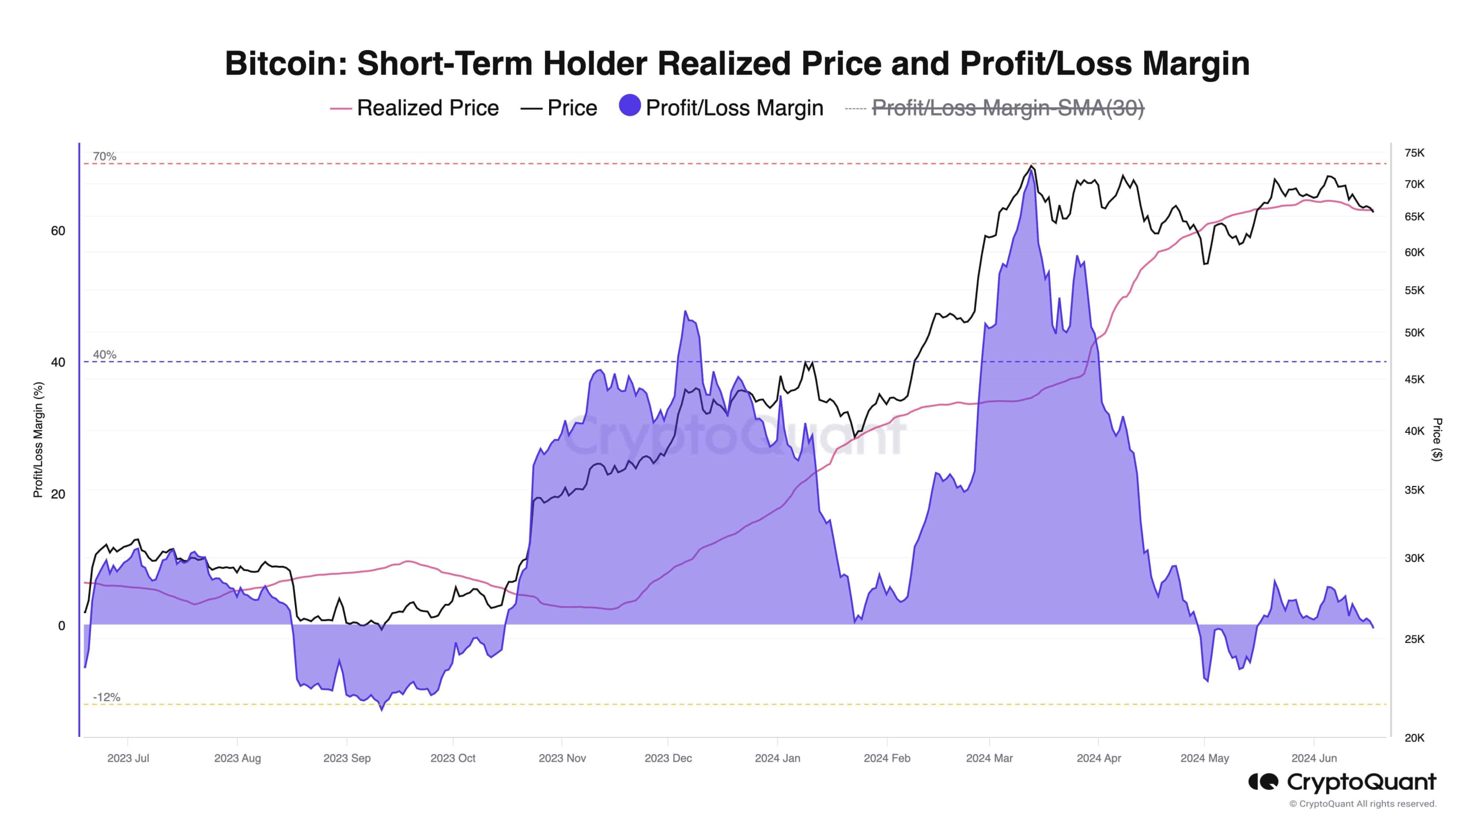Click the 70% red threshold label

click(x=104, y=156)
